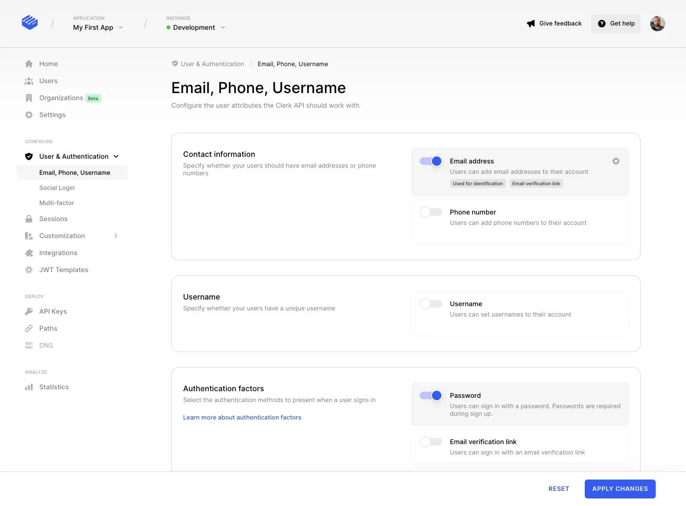Enable the Phone number toggle
686x506 pixels.
click(431, 212)
